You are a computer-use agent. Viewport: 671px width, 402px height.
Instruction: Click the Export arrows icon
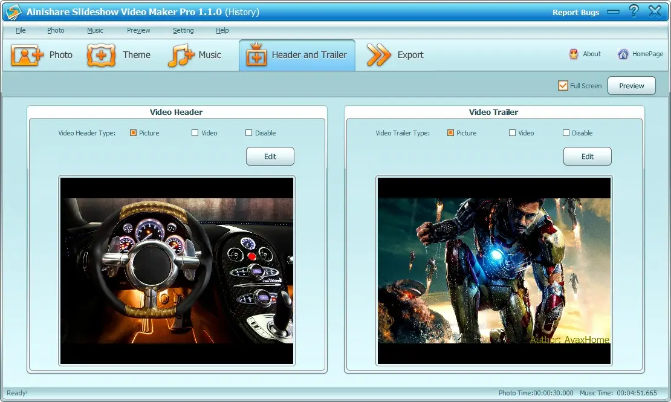click(378, 55)
